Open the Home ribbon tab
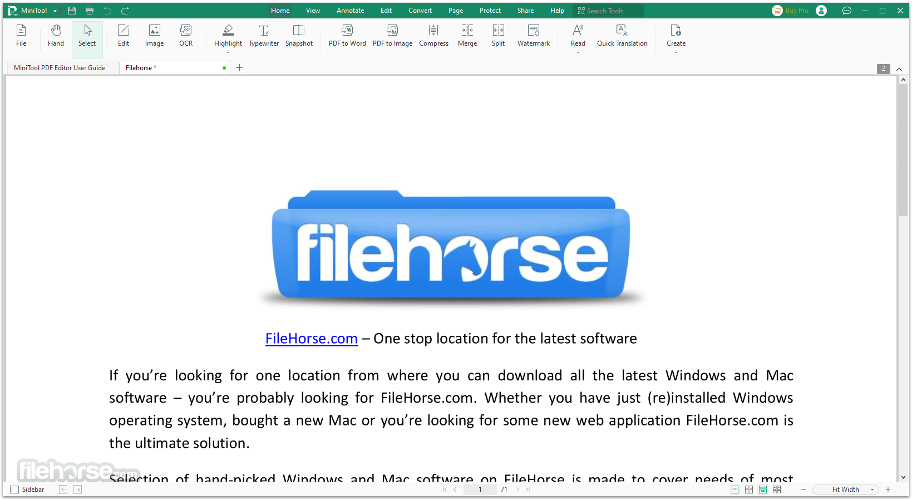The width and height of the screenshot is (912, 499). tap(280, 11)
